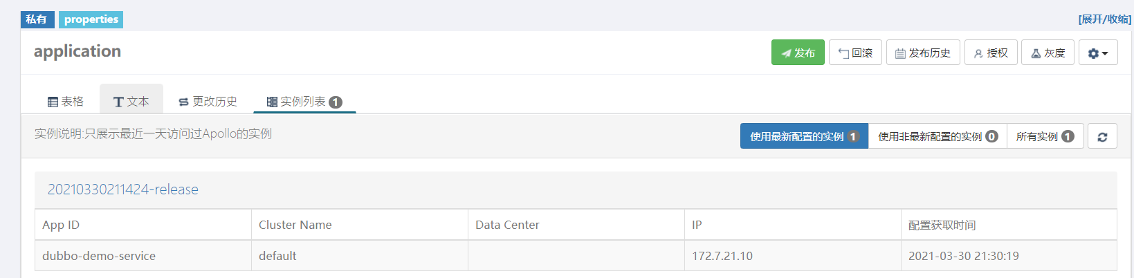
Task: Collapse the application namespace header
Action: click(77, 51)
